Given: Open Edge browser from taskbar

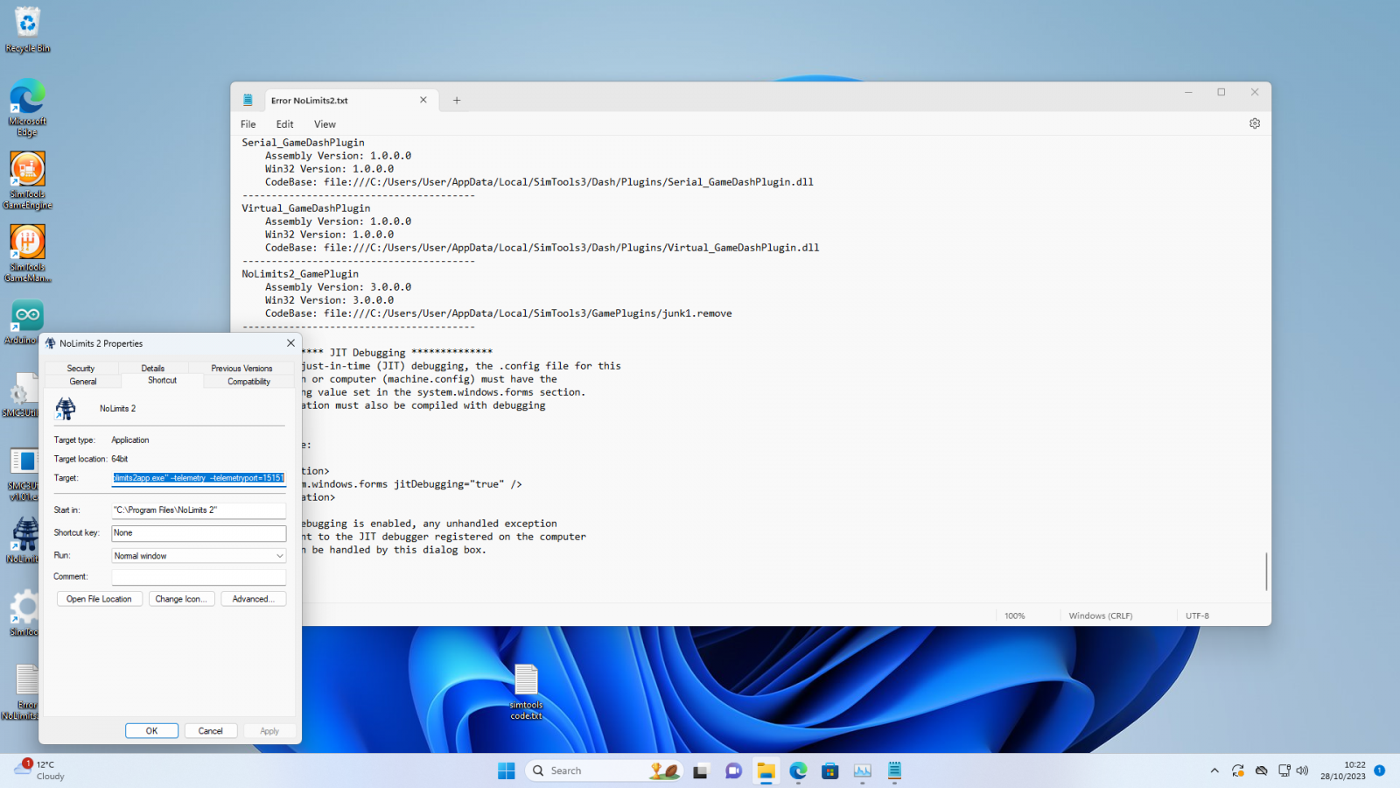Looking at the screenshot, I should pyautogui.click(x=798, y=770).
